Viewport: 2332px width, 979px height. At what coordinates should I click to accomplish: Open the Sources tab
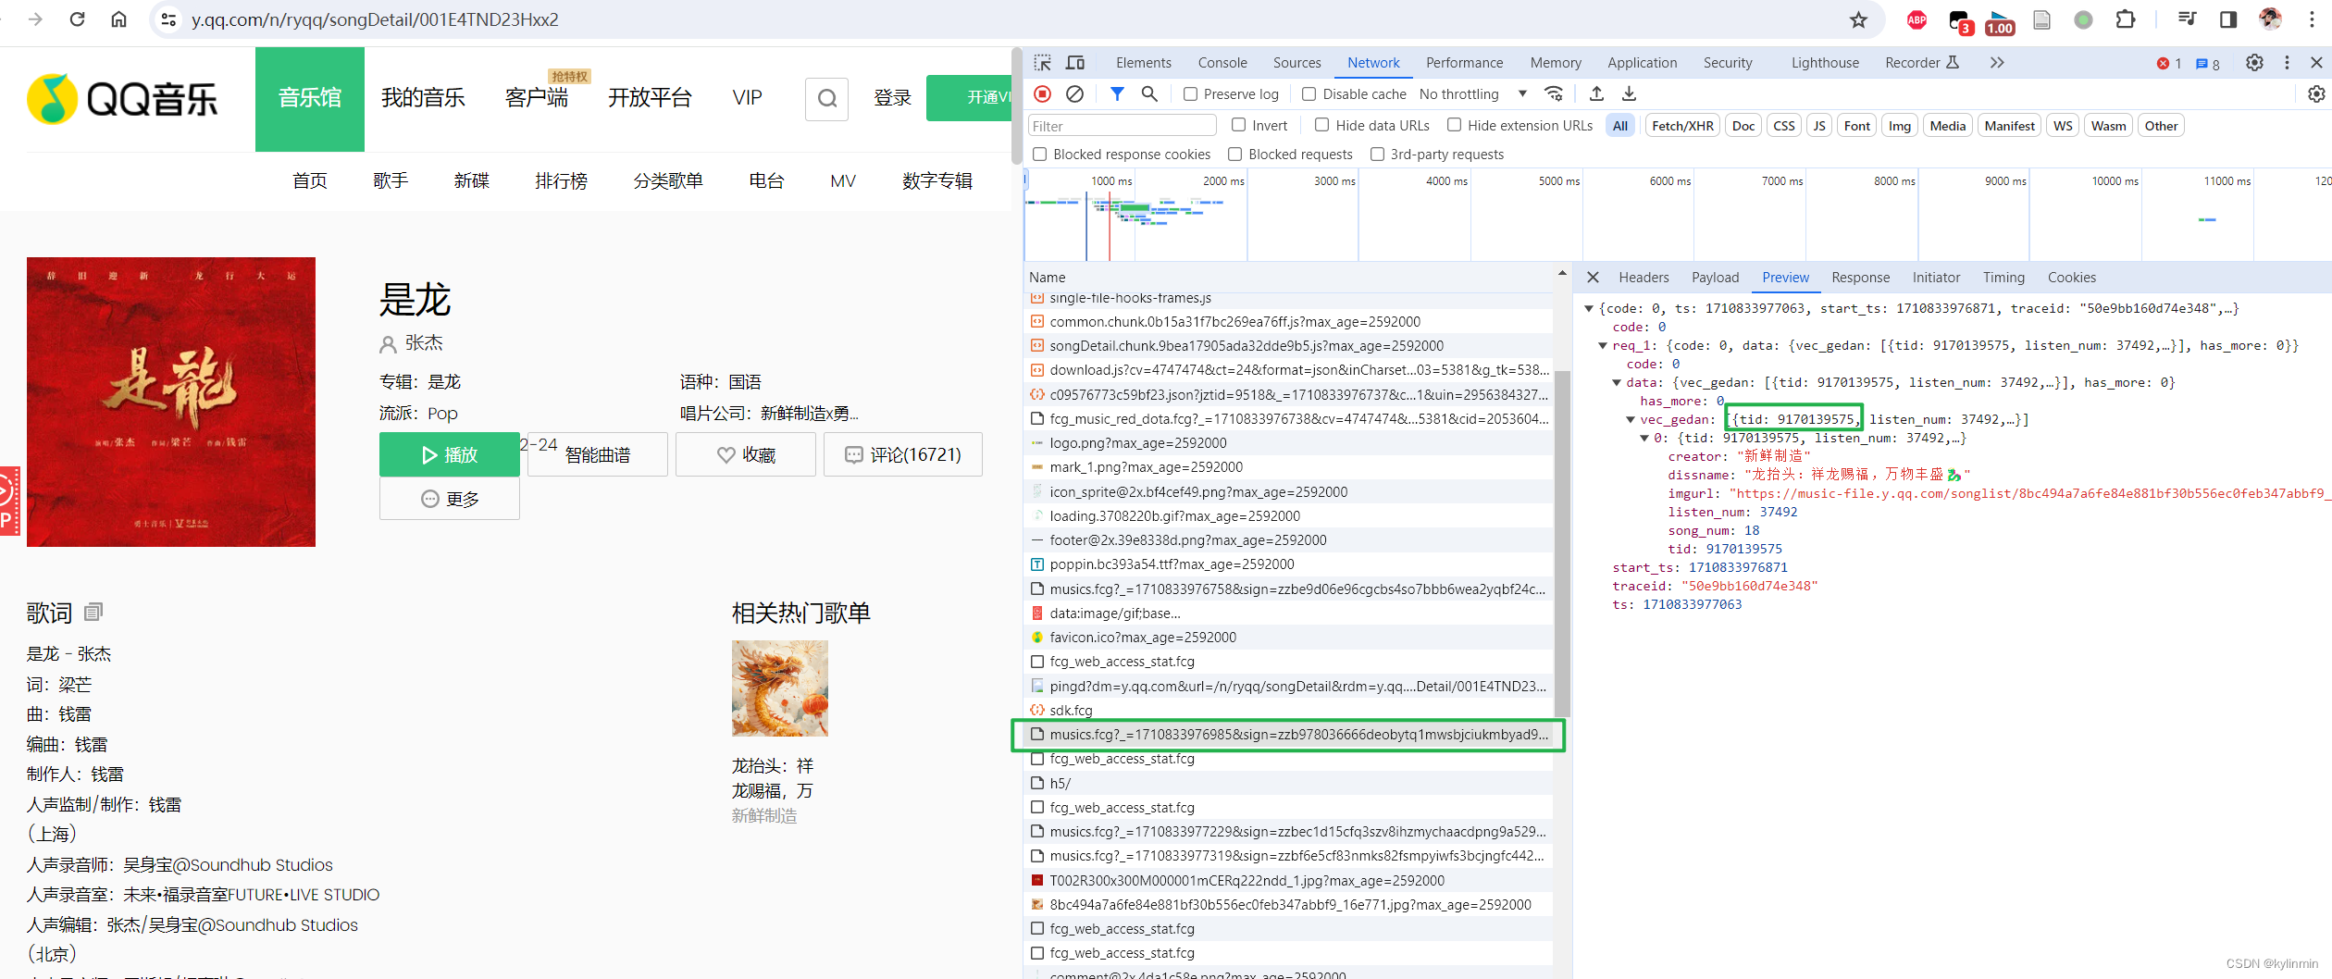pyautogui.click(x=1296, y=63)
